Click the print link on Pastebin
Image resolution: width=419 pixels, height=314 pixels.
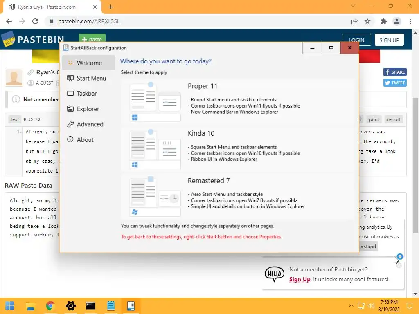(374, 119)
